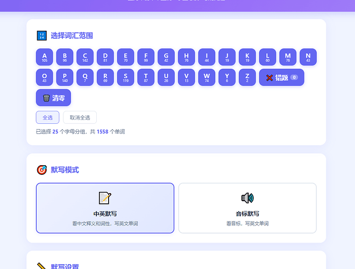355x269 pixels.
Task: Toggle the letter A word group
Action: (x=45, y=57)
